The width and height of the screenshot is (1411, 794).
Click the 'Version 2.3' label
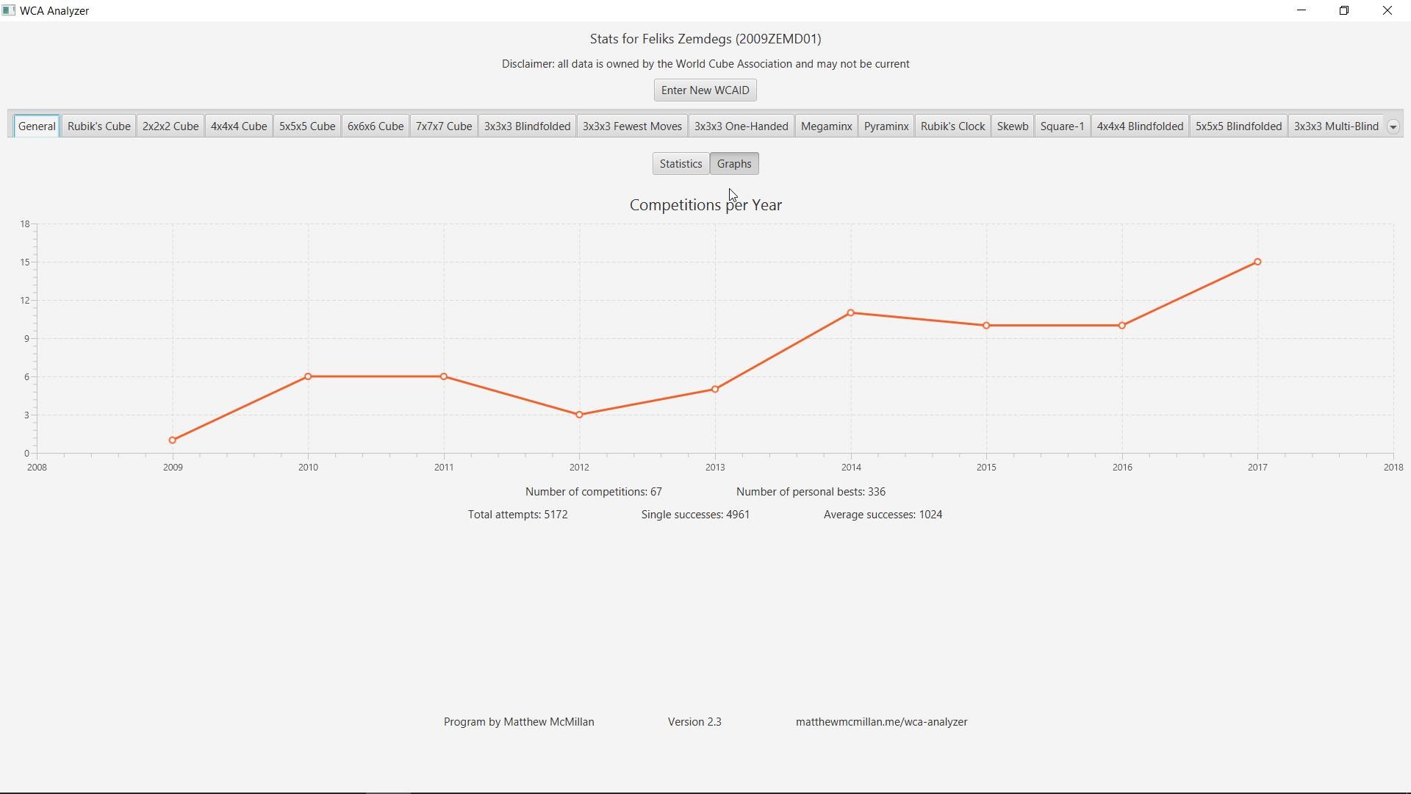point(694,722)
